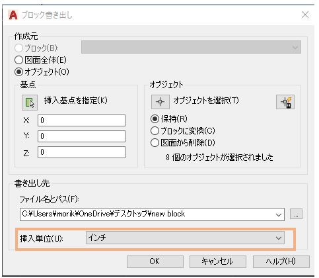Screen dimensions: 319x278
Task: Click the 挿入単位(U): label
Action: [42, 238]
